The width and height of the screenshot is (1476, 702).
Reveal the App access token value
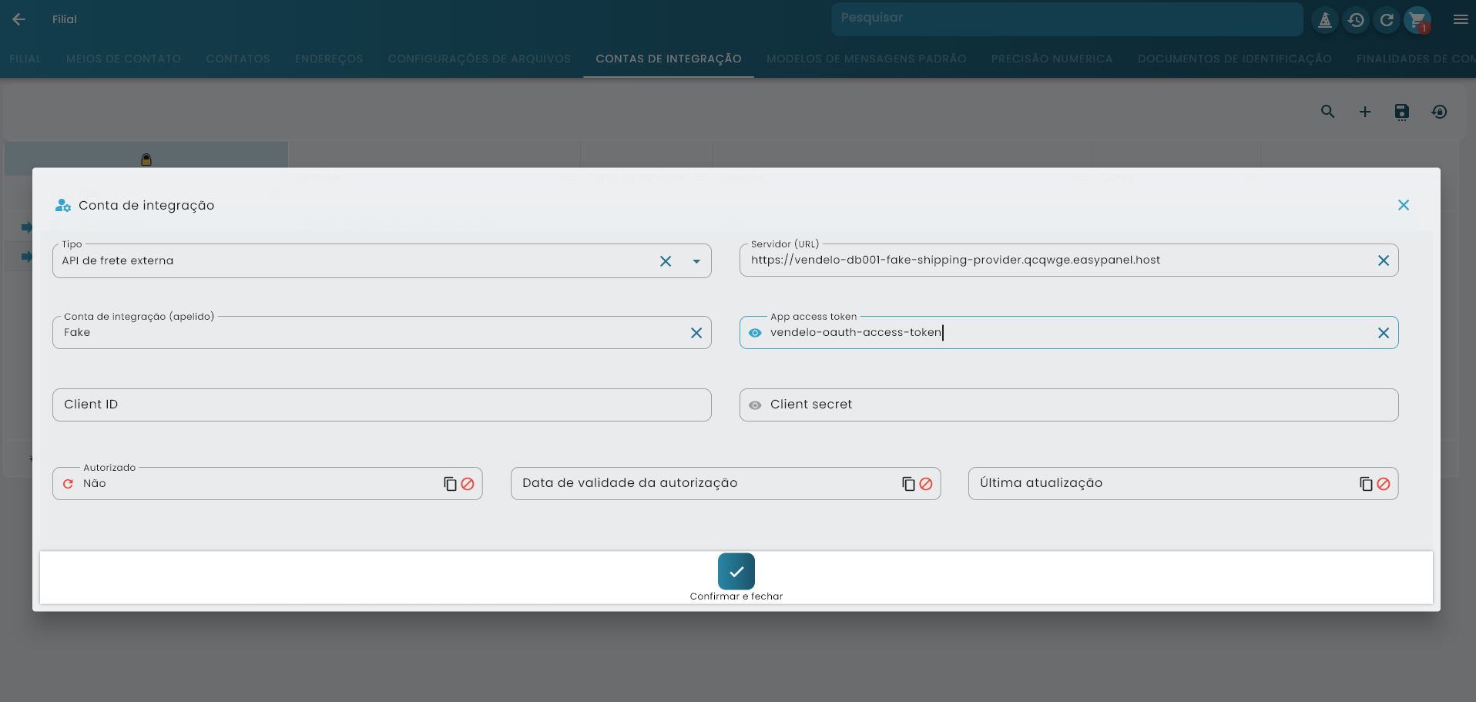coord(754,332)
